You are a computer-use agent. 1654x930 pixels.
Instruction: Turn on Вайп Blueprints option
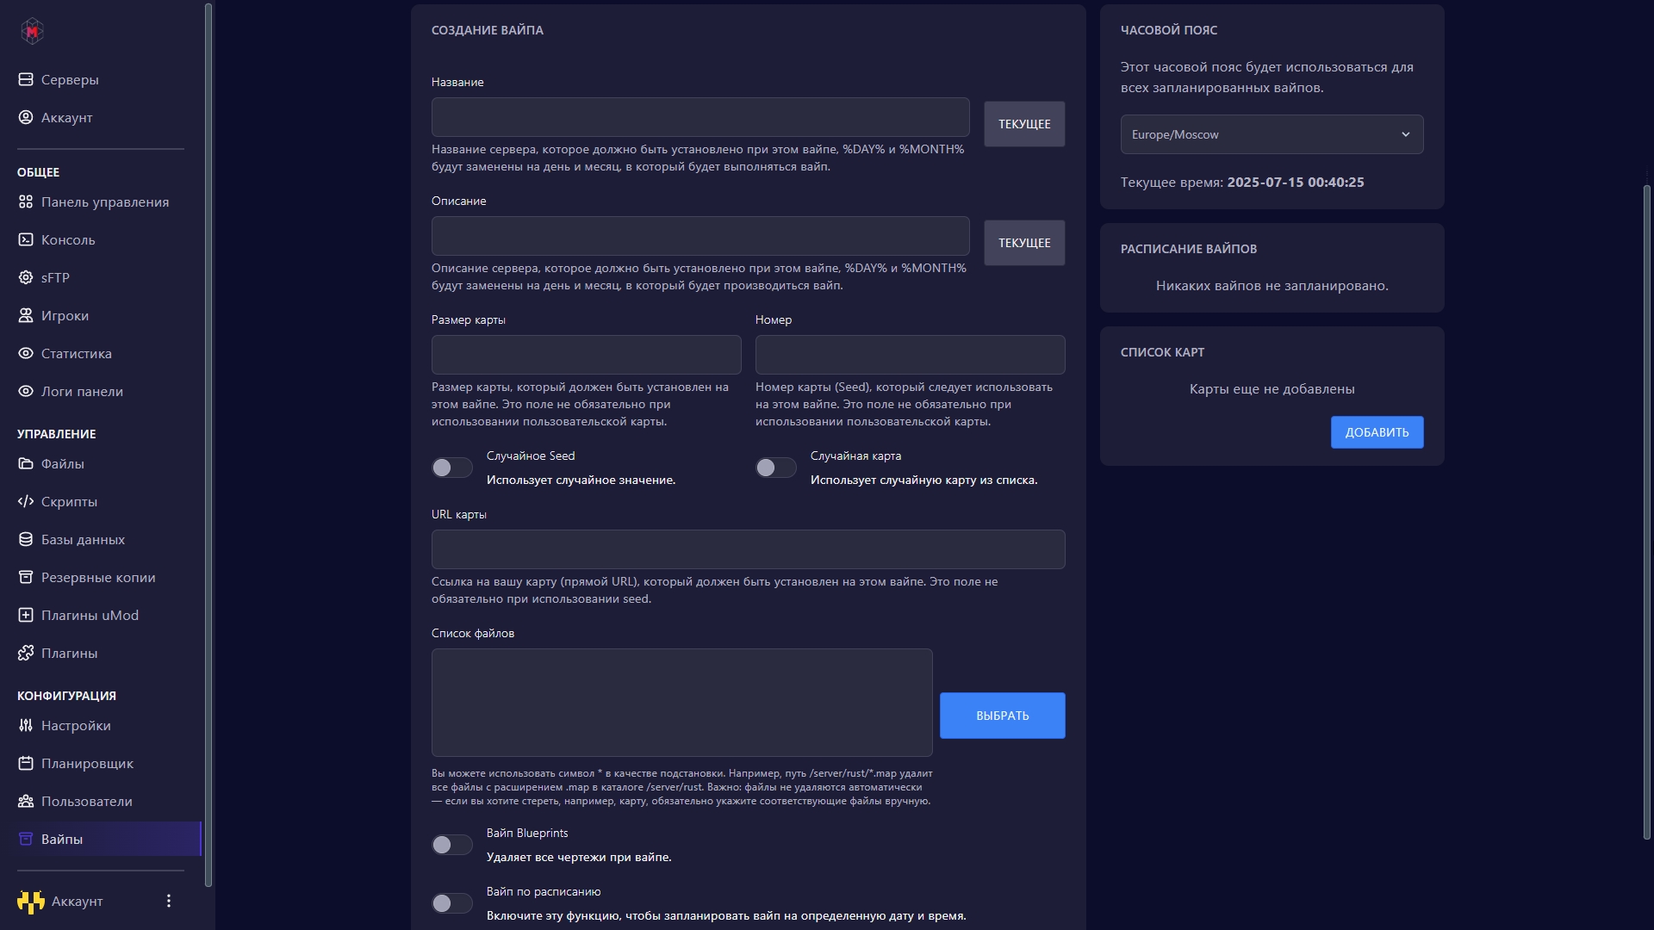pyautogui.click(x=451, y=844)
